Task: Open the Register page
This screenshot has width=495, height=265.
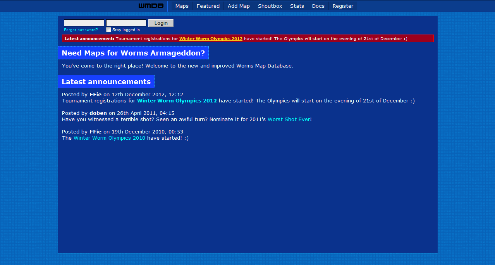Action: 343,6
